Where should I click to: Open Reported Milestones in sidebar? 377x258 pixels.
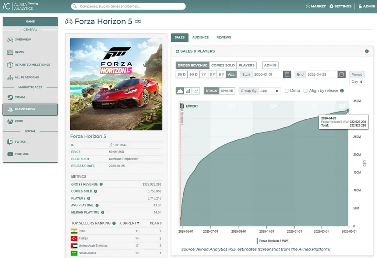(30, 65)
